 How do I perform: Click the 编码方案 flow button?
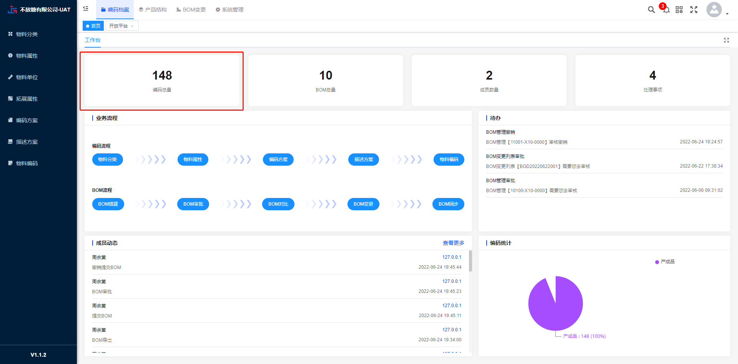278,160
